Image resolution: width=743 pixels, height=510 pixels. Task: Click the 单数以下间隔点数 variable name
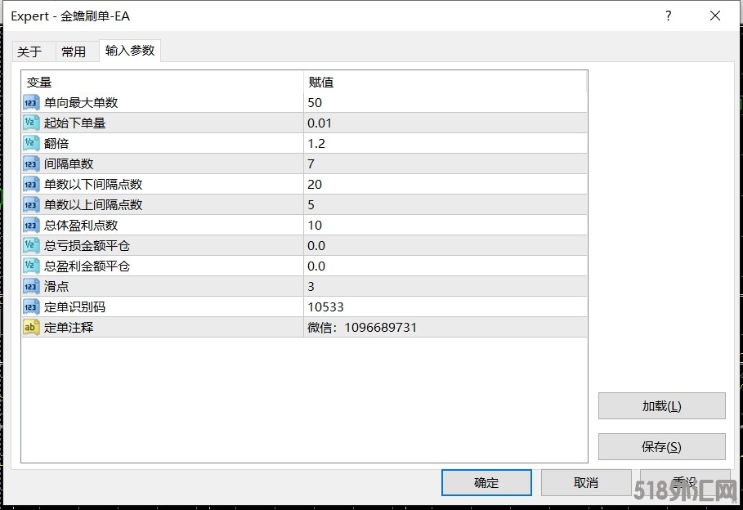click(x=93, y=184)
